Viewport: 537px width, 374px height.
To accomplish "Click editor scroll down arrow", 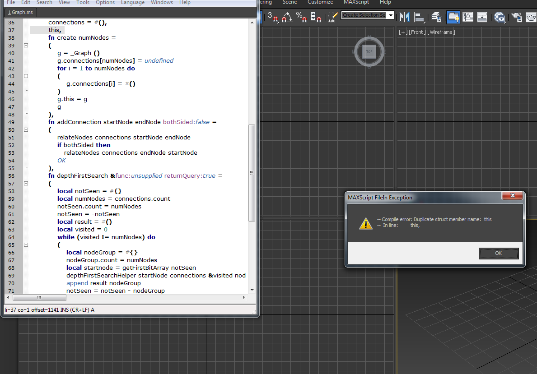I will pyautogui.click(x=252, y=290).
